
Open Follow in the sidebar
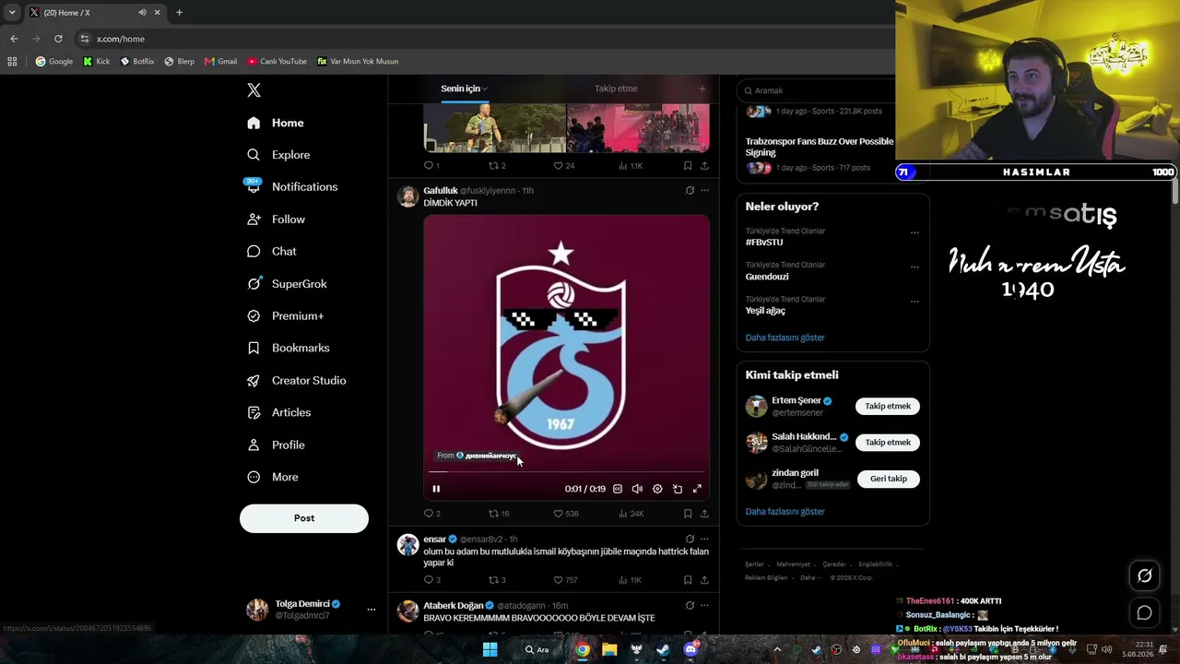(x=276, y=219)
